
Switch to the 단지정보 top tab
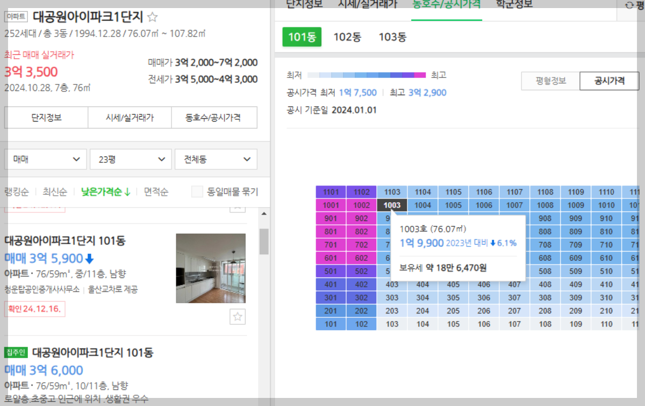(305, 4)
